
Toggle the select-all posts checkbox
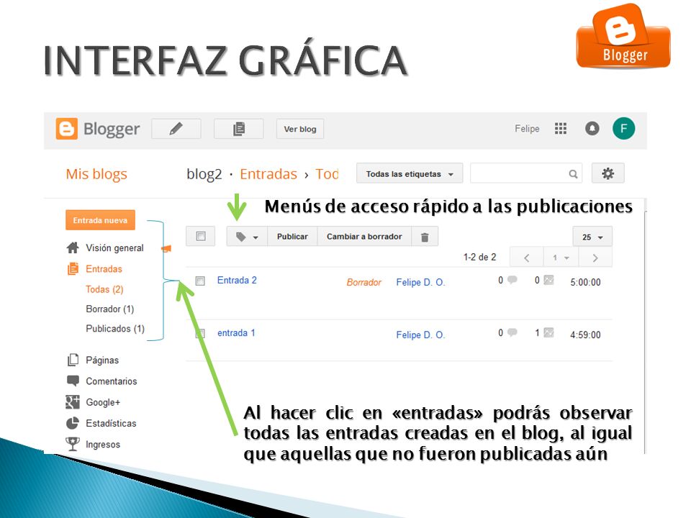click(x=201, y=236)
